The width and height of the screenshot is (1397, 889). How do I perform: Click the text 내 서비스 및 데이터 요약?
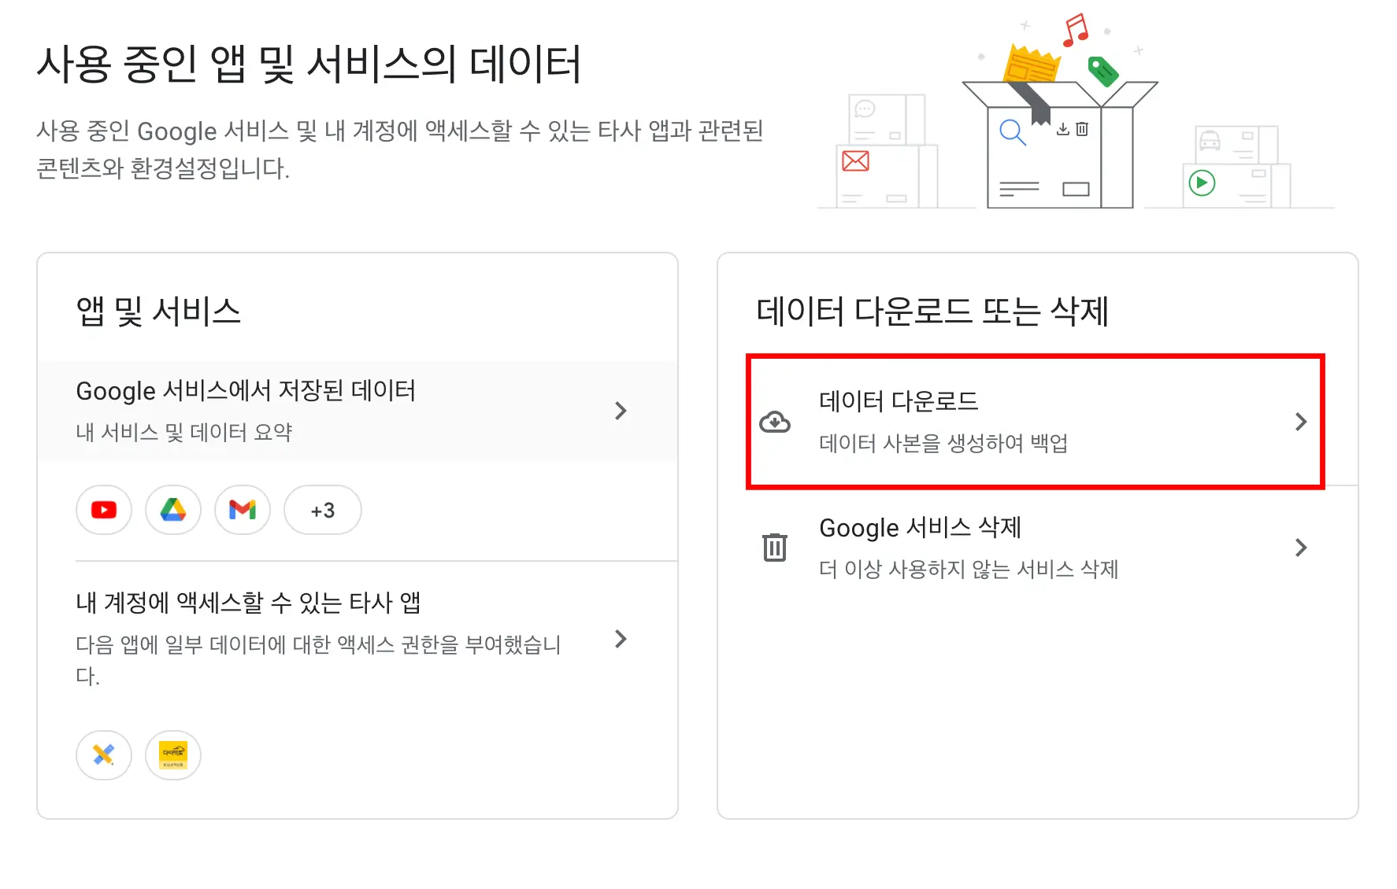click(x=184, y=432)
